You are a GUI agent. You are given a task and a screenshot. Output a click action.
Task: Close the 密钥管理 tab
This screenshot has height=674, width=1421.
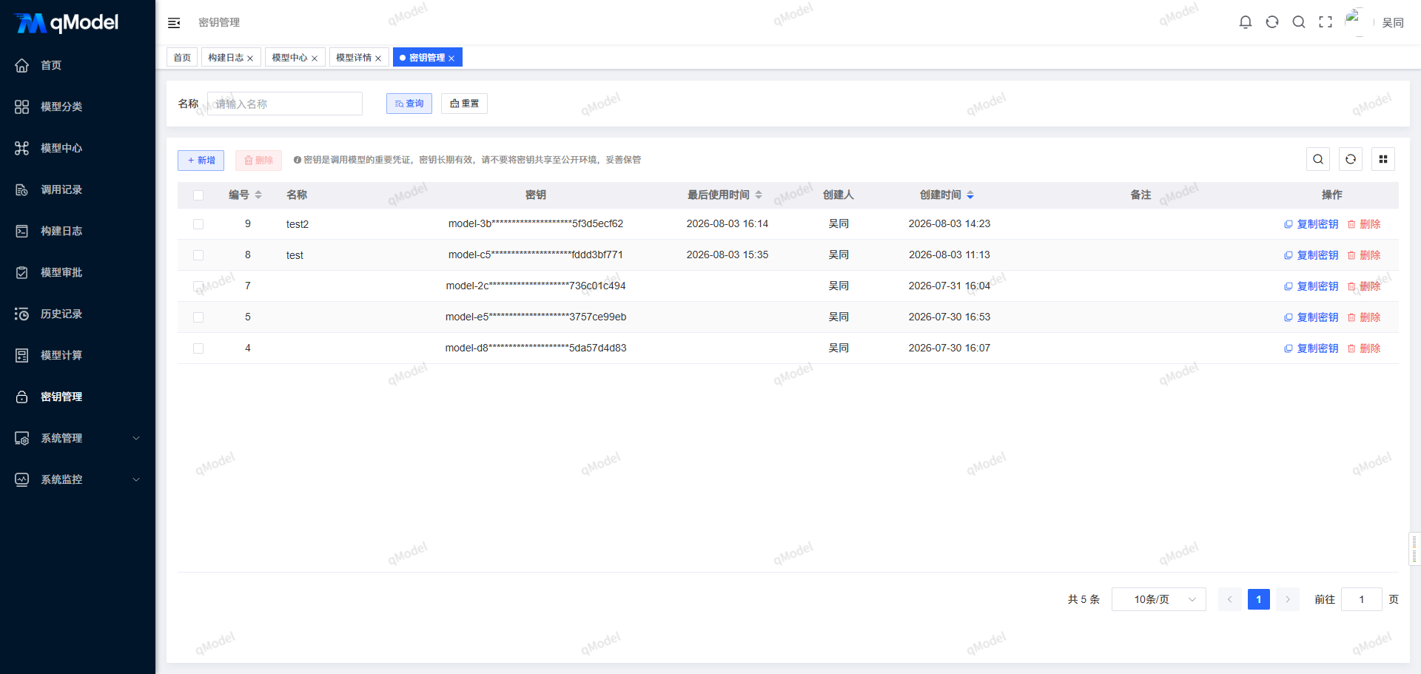pos(451,58)
